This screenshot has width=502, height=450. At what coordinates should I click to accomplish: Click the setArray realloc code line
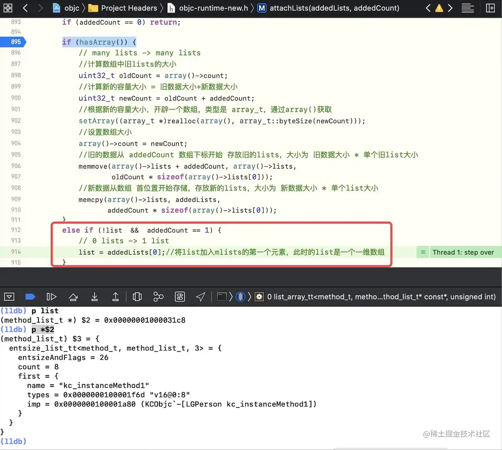pyautogui.click(x=222, y=121)
